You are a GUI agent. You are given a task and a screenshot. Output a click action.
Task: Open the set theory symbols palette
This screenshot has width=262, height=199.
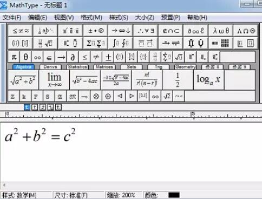click(x=171, y=31)
